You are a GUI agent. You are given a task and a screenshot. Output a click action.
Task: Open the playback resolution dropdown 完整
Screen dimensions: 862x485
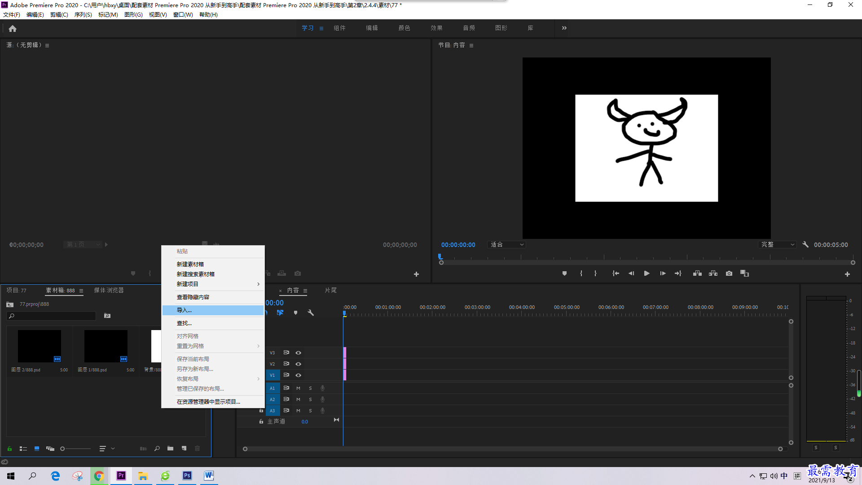point(778,245)
